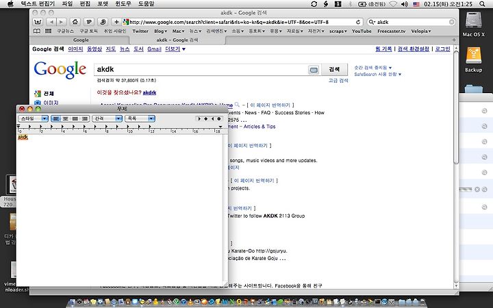Viewport: 493px width, 308px height.
Task: Open the 윈도우 menu
Action: click(123, 4)
